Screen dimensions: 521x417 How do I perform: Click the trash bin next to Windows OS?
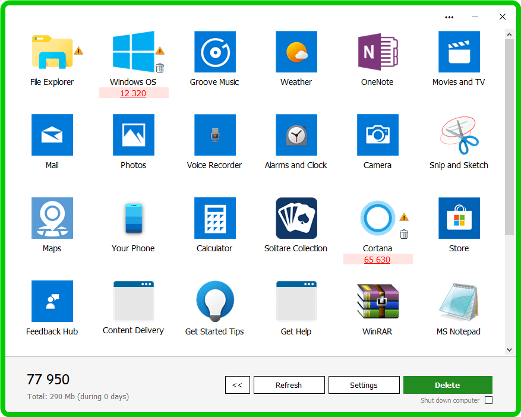[x=160, y=68]
